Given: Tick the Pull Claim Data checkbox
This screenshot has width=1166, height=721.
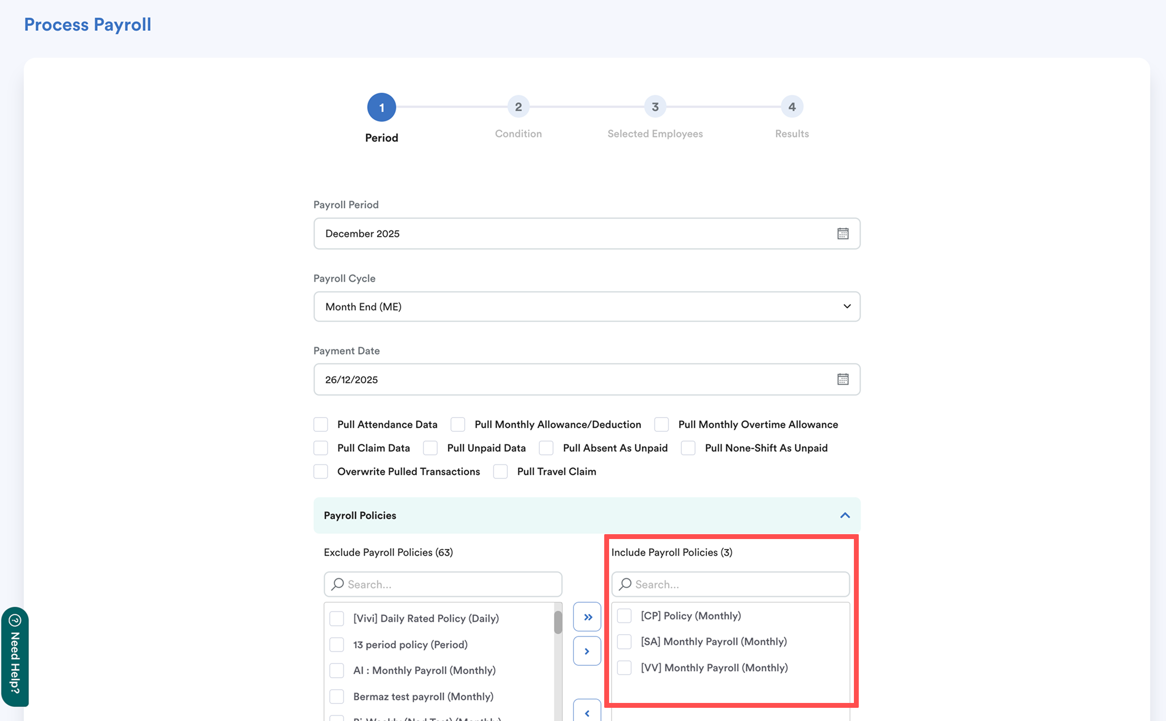Looking at the screenshot, I should pos(321,448).
